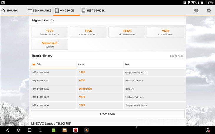Tap the 1070 Sling Shot ES 3.1 card
Screen dimensions: 215x134
pos(49,32)
